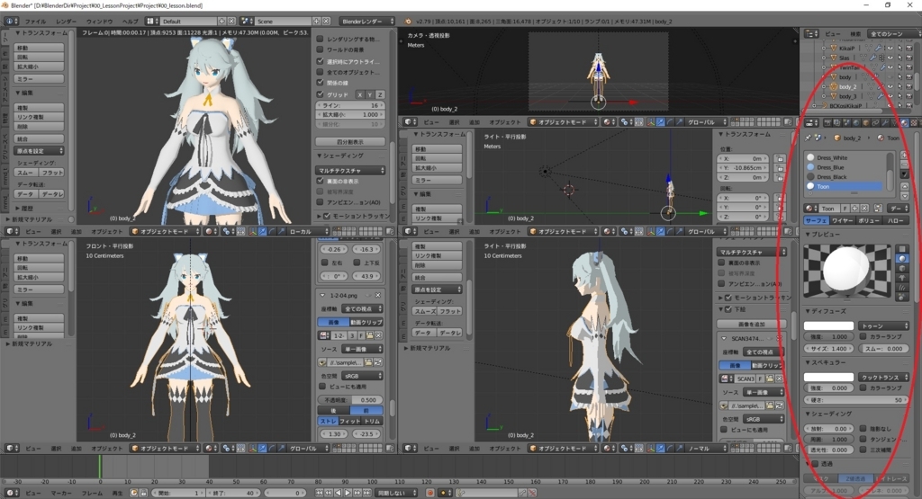Open the Scene properties tab icon
This screenshot has width=922, height=499.
[x=846, y=122]
